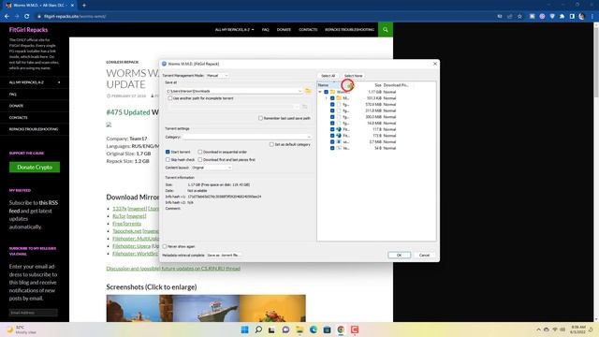This screenshot has width=599, height=337.
Task: Tick the Skip hash check option
Action: 168,159
